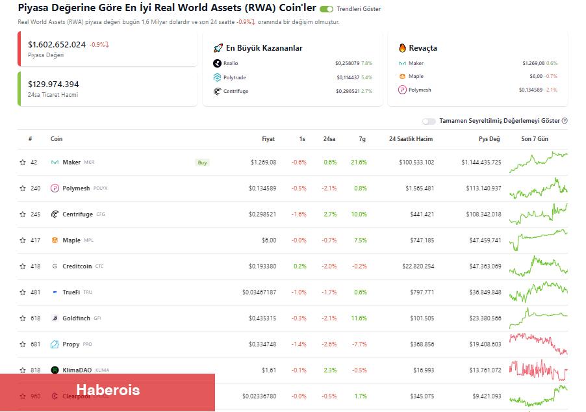Open the Propy PRO coin page
Screen dimensions: 586x412
pyautogui.click(x=77, y=344)
